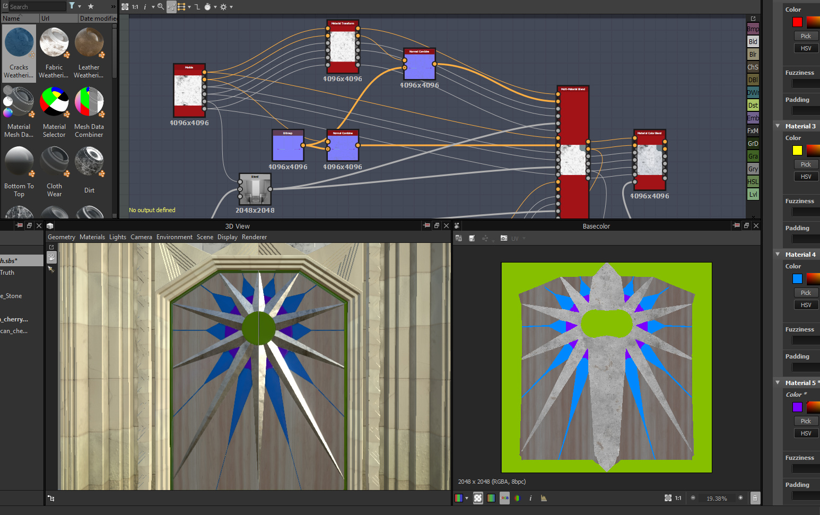Fit graph to view with zoom-fit icon
Viewport: 820px width, 515px height.
[x=125, y=7]
